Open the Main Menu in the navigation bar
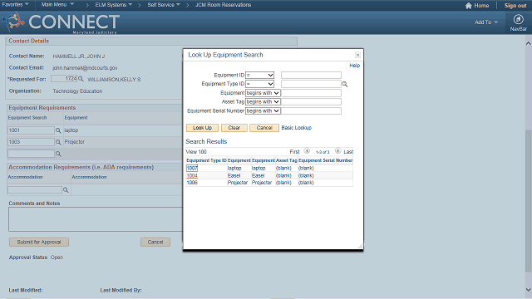Screen dimensions: 532x299 (x=57, y=5)
